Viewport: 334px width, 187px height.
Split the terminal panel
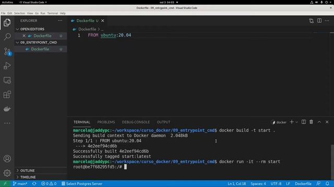pos(304,122)
